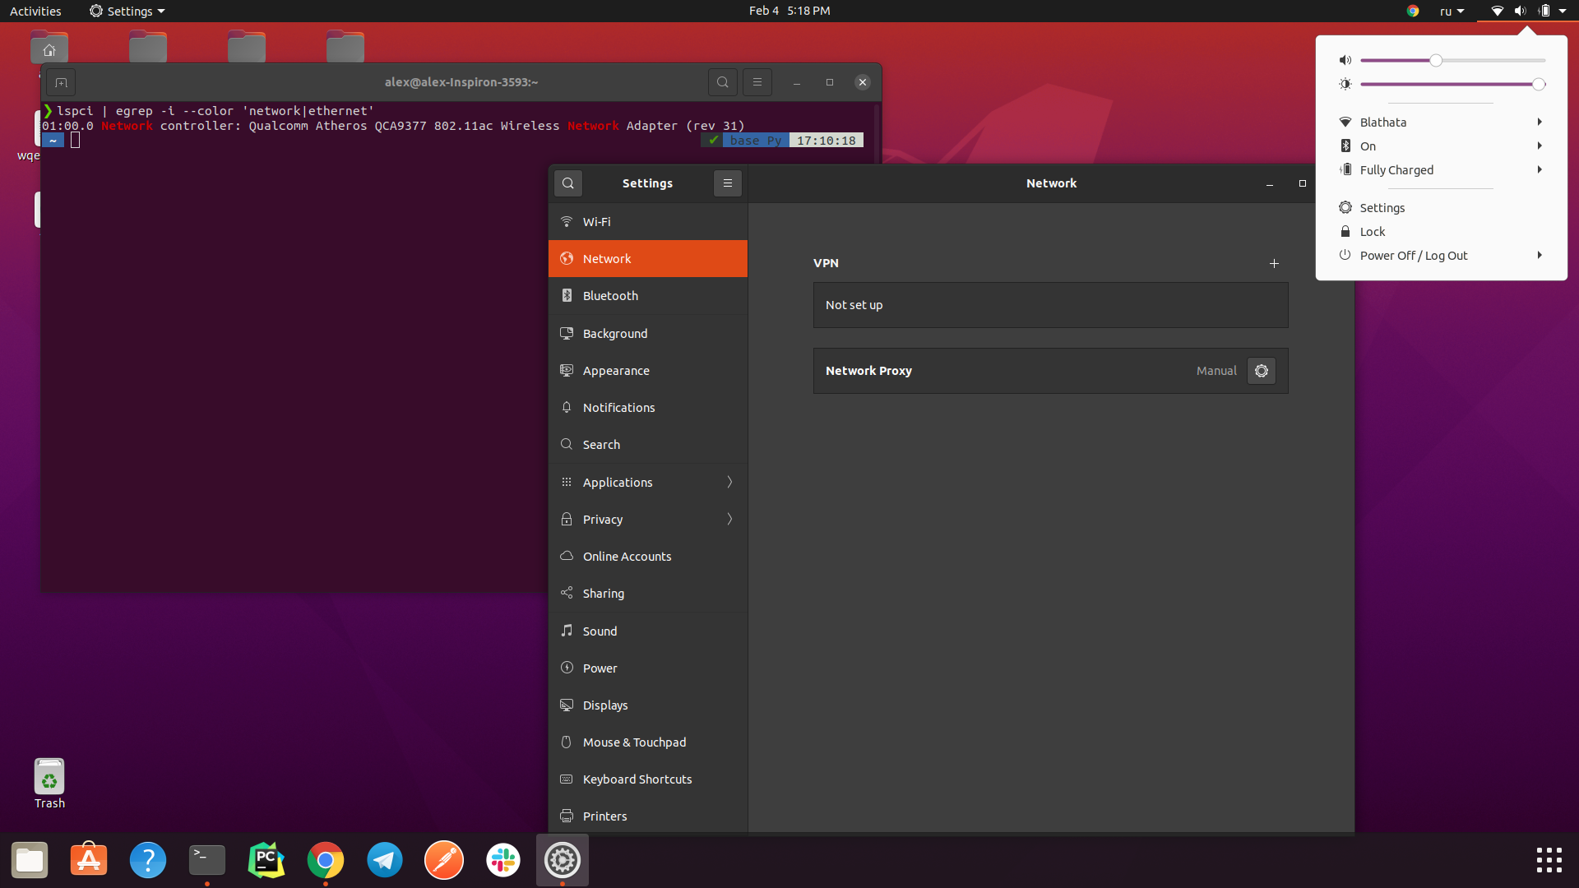
Task: Open the Background settings panel
Action: click(x=648, y=333)
